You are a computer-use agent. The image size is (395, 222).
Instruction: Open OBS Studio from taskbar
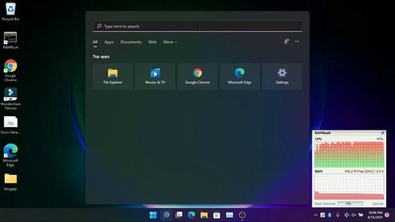(242, 215)
